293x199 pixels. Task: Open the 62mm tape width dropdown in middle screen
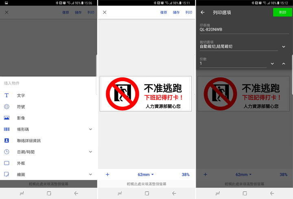(146, 175)
